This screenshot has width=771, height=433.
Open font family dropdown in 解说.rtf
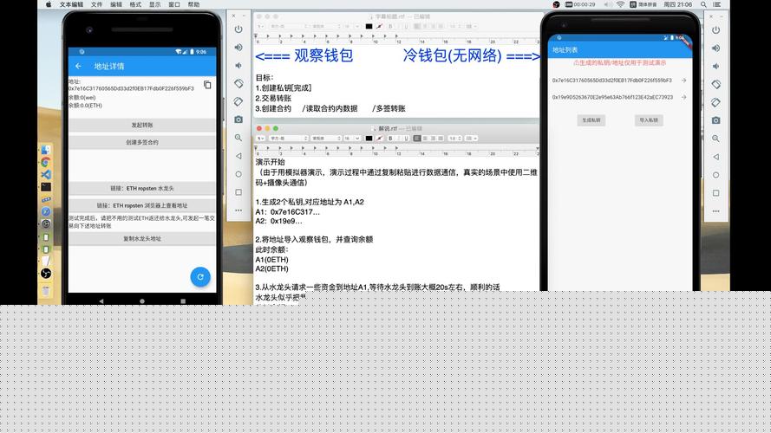[286, 138]
